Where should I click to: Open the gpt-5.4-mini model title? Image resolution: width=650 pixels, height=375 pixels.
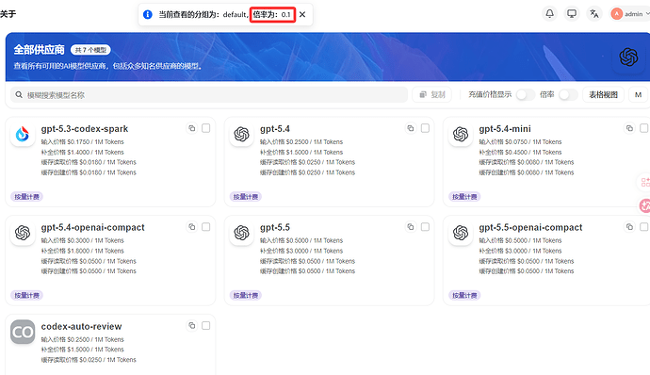(x=505, y=129)
